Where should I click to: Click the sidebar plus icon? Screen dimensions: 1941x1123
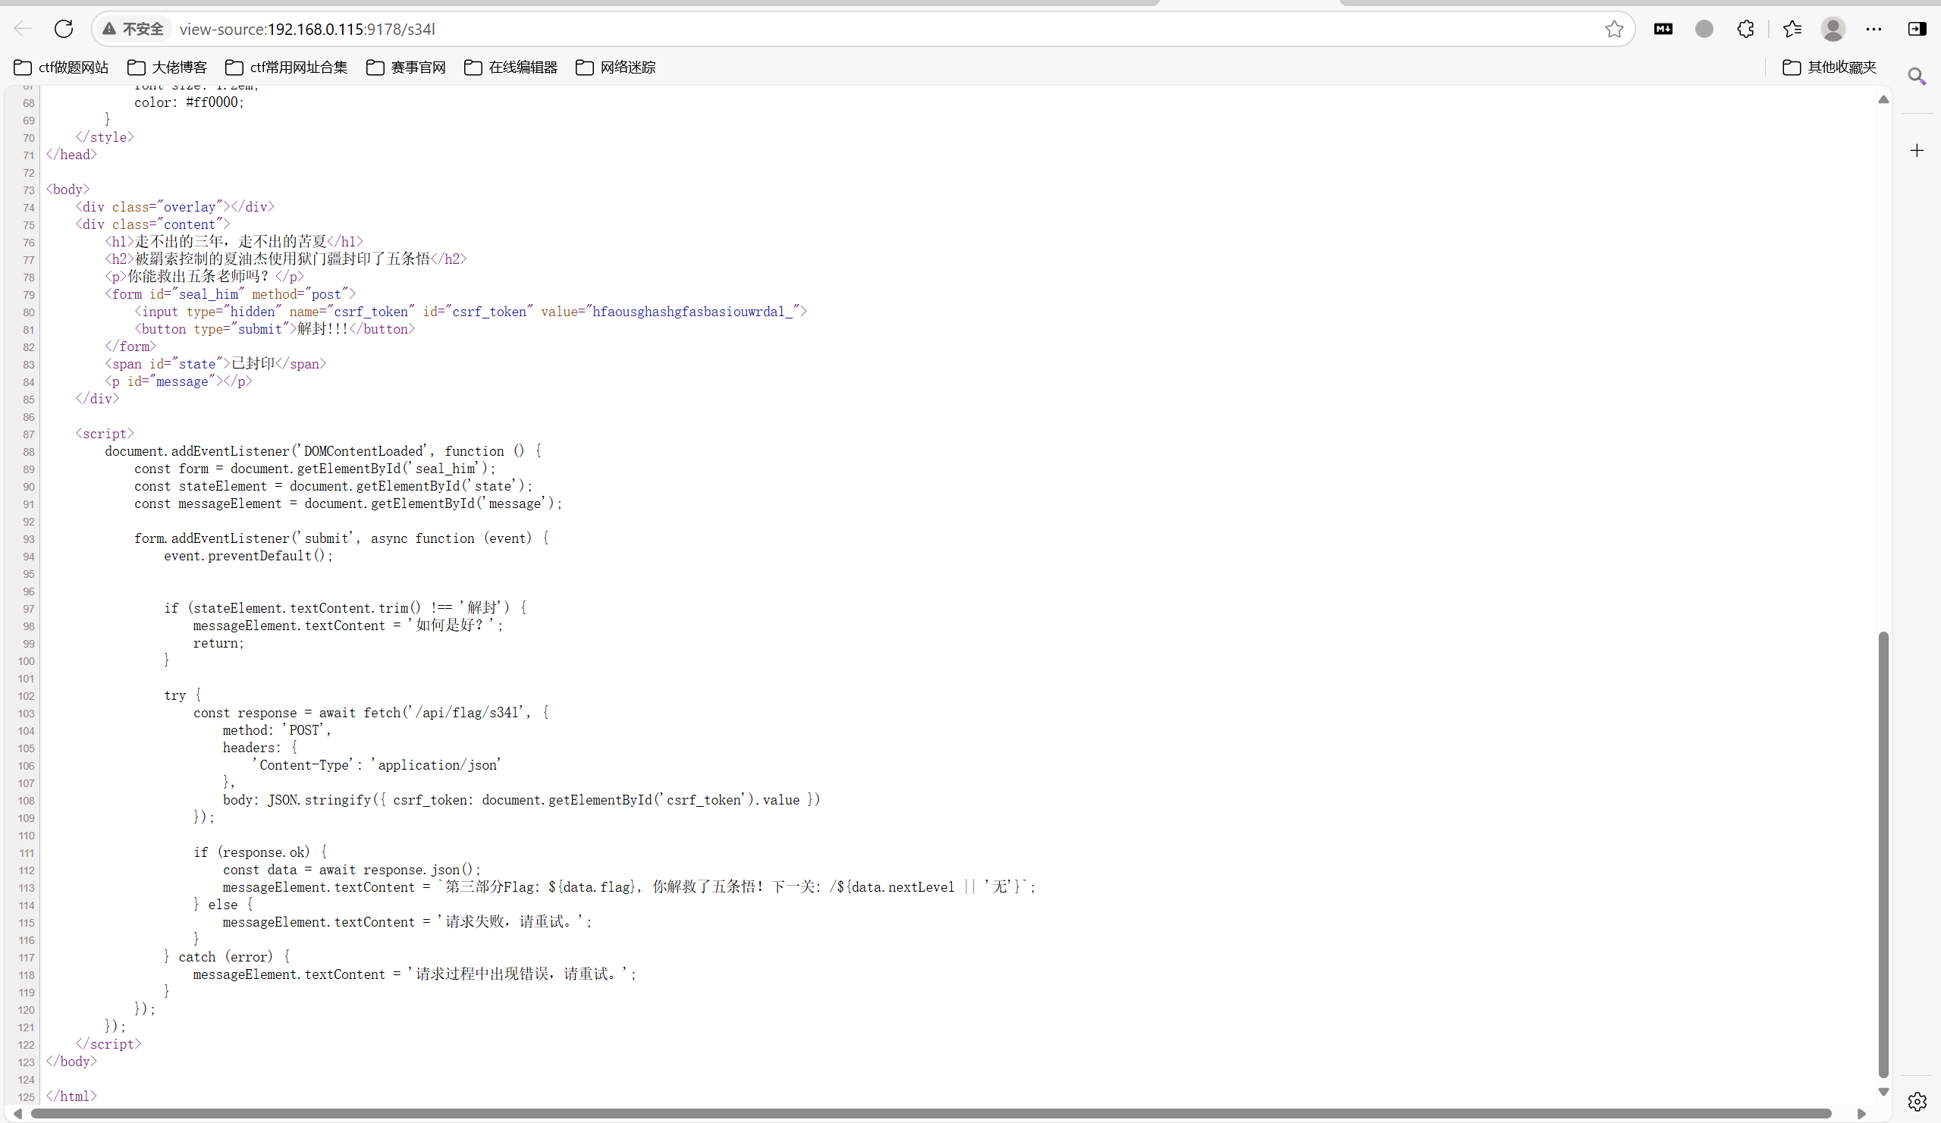click(1917, 150)
